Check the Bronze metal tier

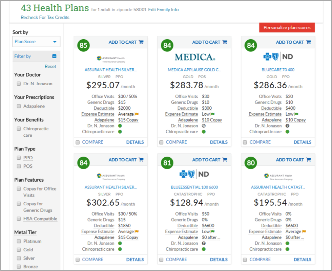pos(19,267)
